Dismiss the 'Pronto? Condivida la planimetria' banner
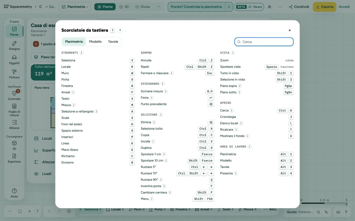Image resolution: width=355 pixels, height=221 pixels. [x=229, y=7]
